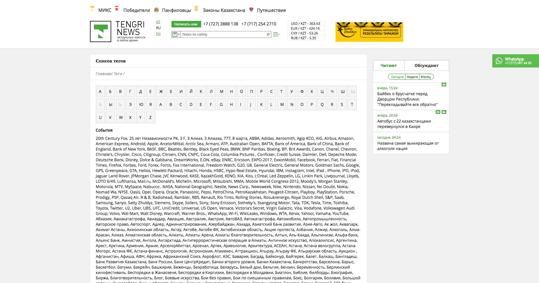
Task: Click the WhatsApp phone icon
Action: click(499, 61)
